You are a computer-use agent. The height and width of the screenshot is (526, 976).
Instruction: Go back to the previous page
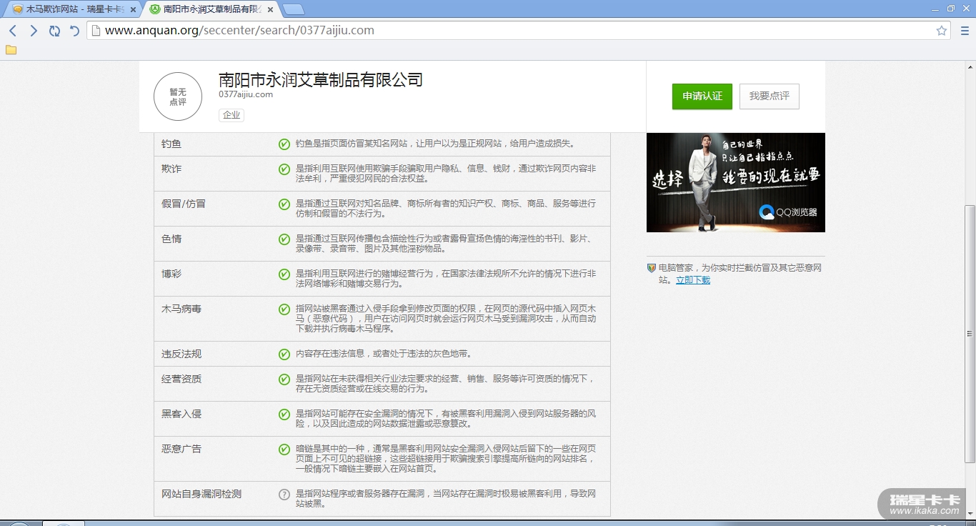(x=13, y=31)
